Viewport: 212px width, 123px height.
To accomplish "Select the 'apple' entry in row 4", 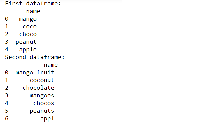I will coord(28,50).
